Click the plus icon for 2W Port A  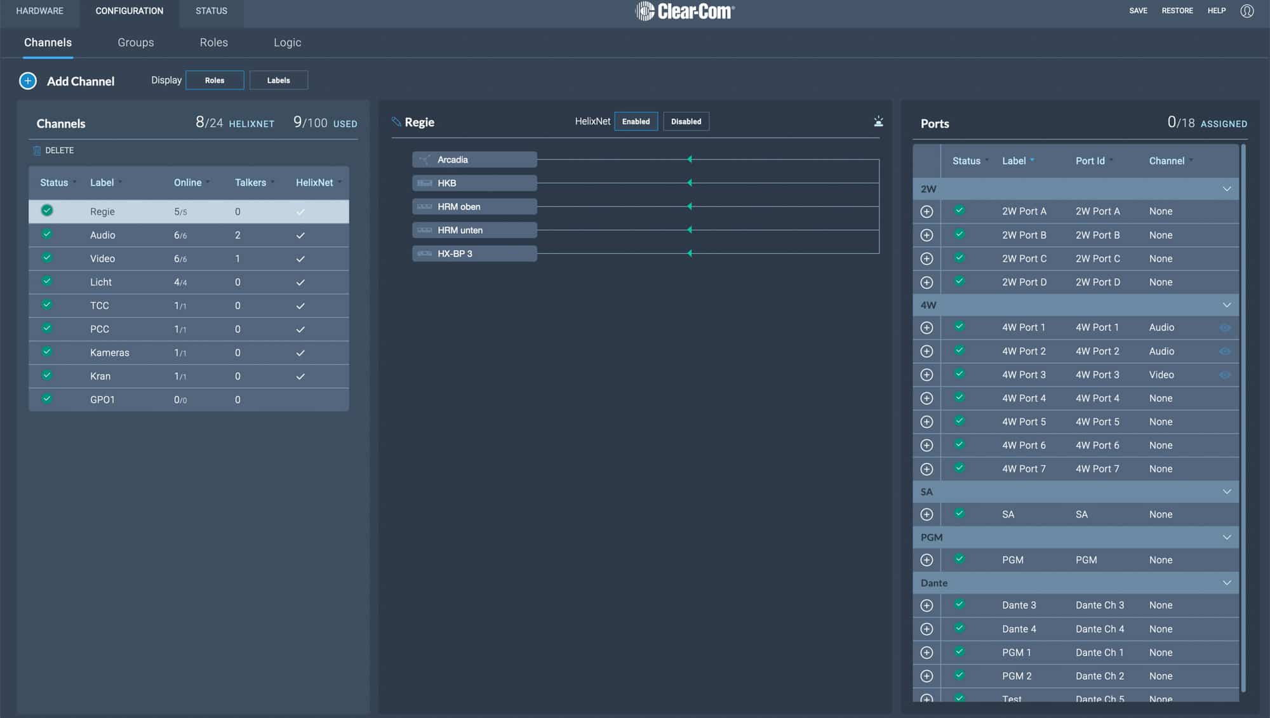pyautogui.click(x=926, y=211)
